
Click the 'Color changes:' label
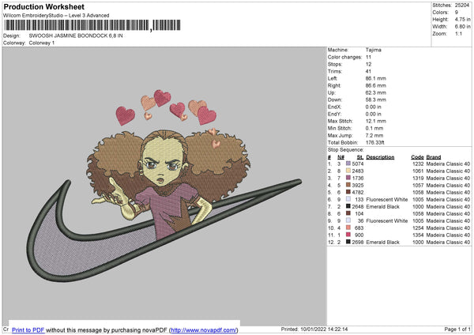point(344,57)
